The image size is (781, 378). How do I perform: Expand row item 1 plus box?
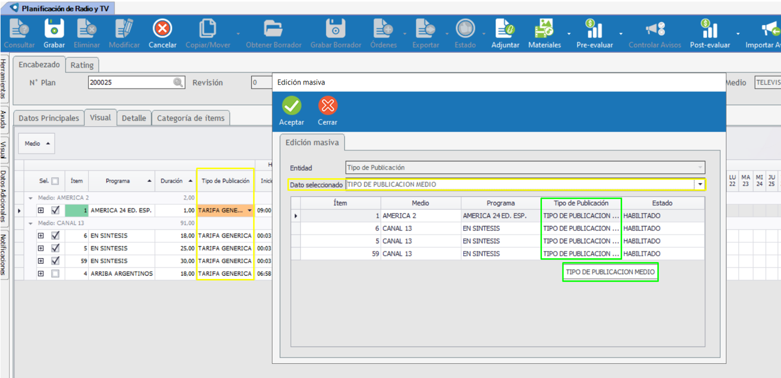tap(41, 210)
